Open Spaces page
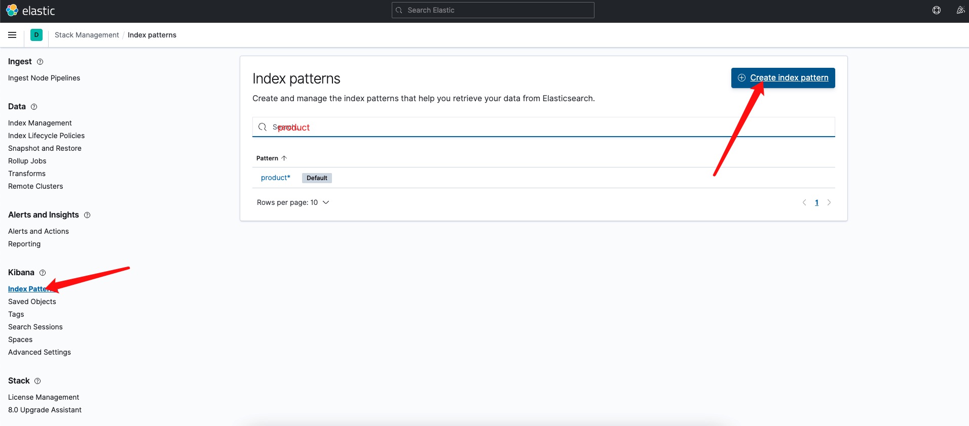 (x=20, y=339)
